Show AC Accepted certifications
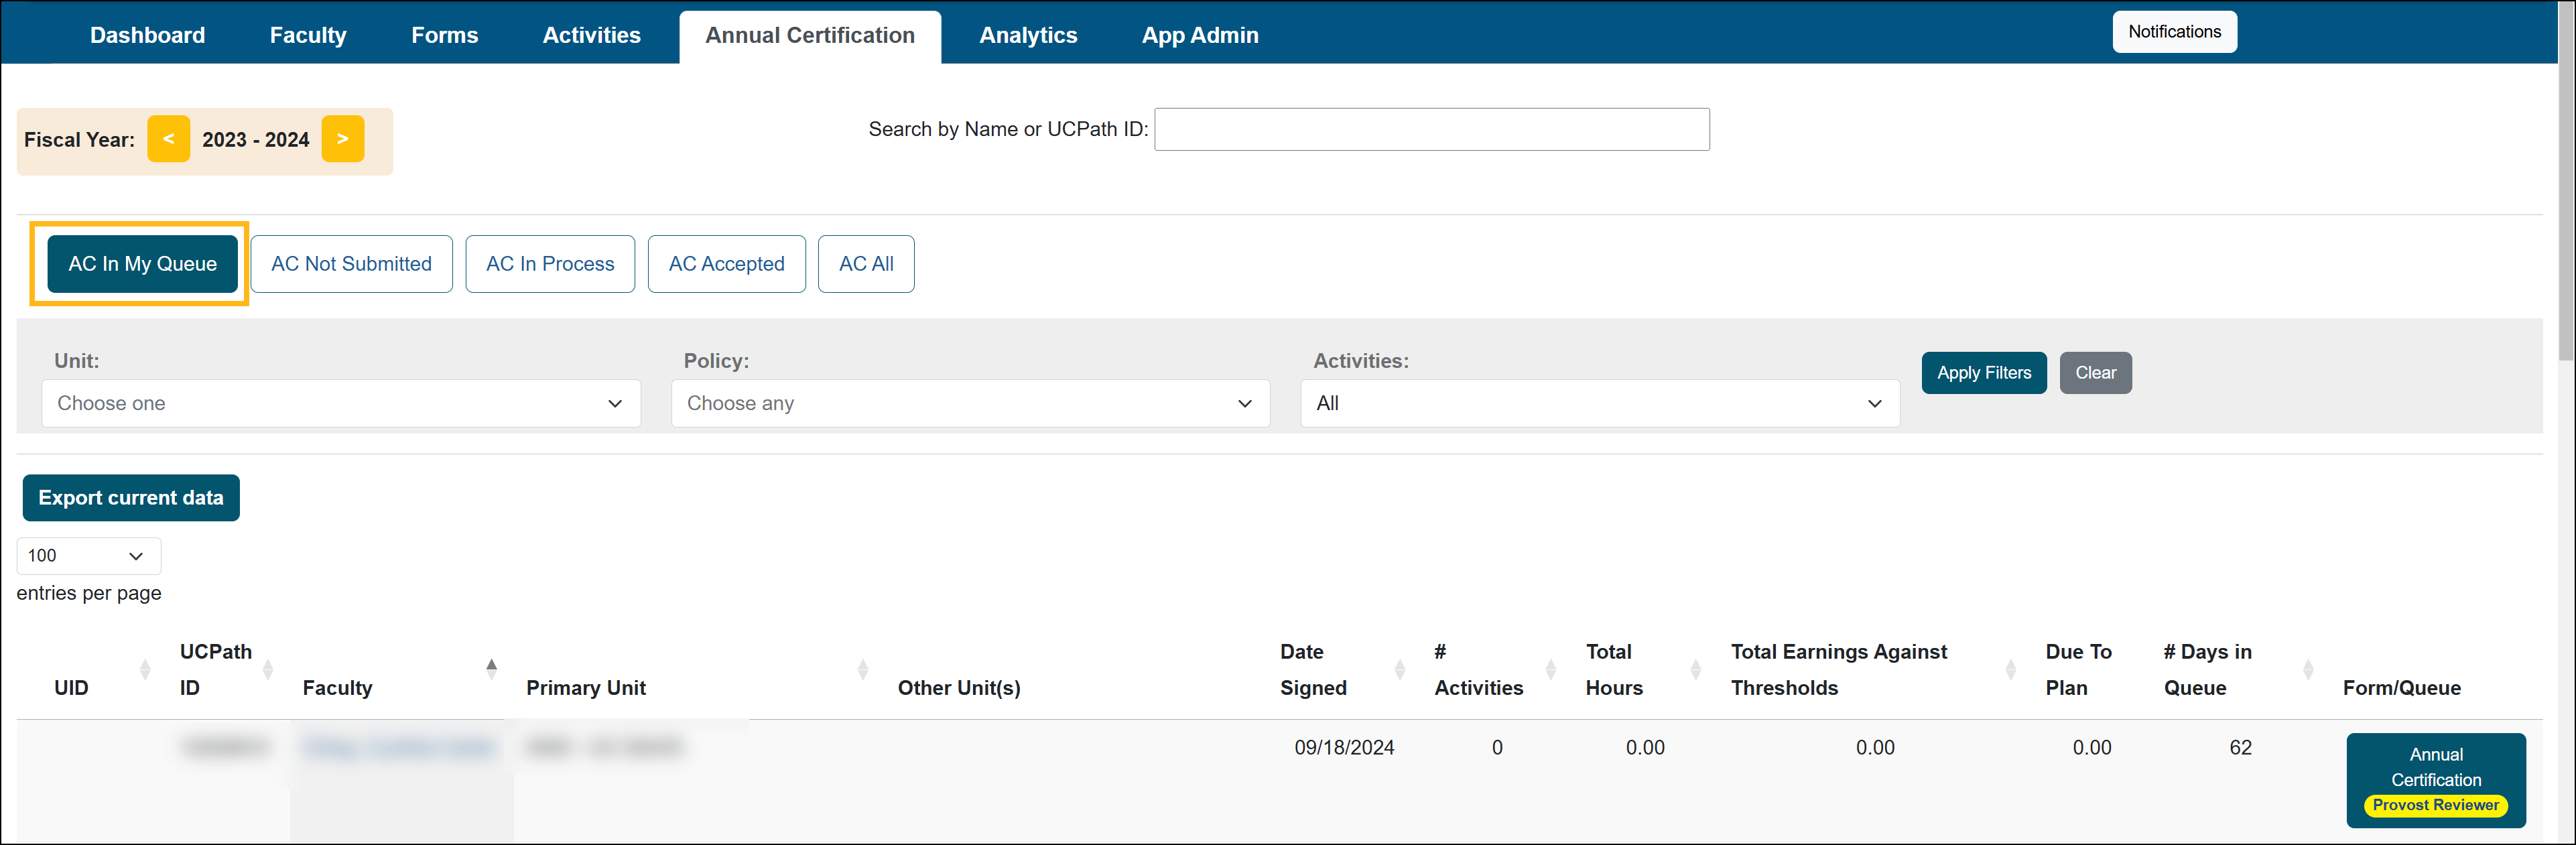 point(726,264)
